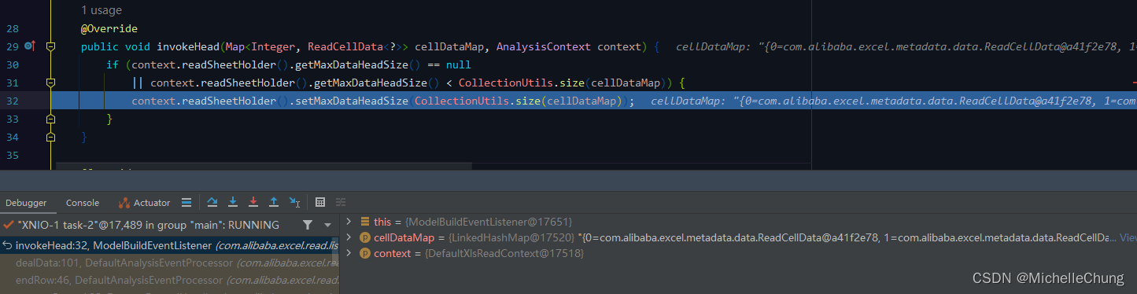Switch to the Debugger tab
Image resolution: width=1137 pixels, height=294 pixels.
pyautogui.click(x=26, y=203)
